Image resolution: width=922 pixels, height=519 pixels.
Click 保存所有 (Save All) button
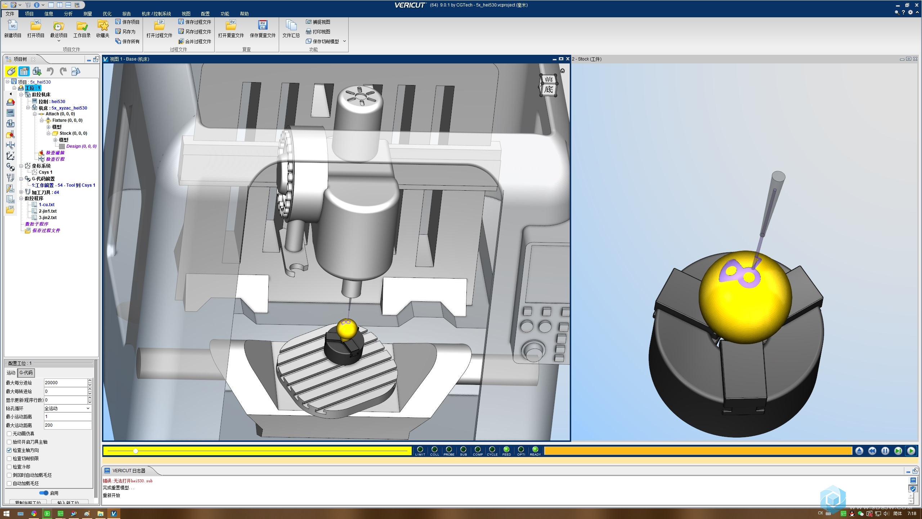coord(127,41)
